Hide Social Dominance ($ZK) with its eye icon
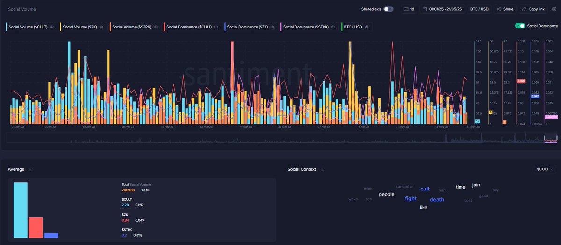The image size is (561, 245). click(273, 27)
